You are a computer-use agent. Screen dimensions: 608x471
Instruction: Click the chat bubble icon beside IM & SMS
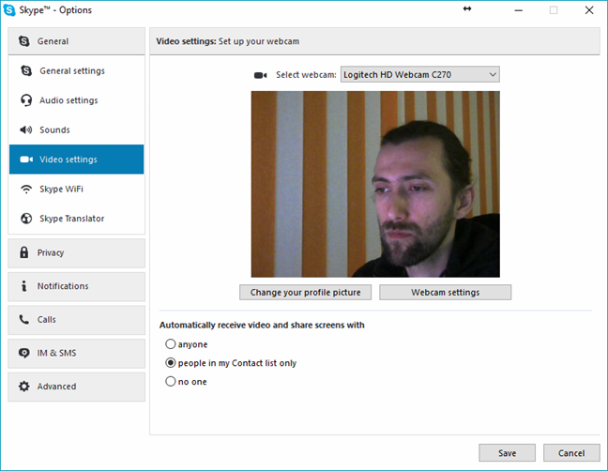point(24,353)
